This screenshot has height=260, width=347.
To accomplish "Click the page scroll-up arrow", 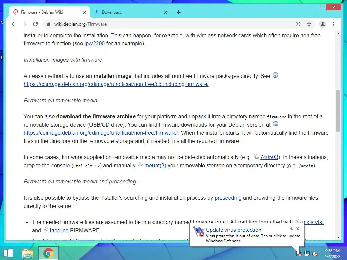I will pyautogui.click(x=338, y=34).
